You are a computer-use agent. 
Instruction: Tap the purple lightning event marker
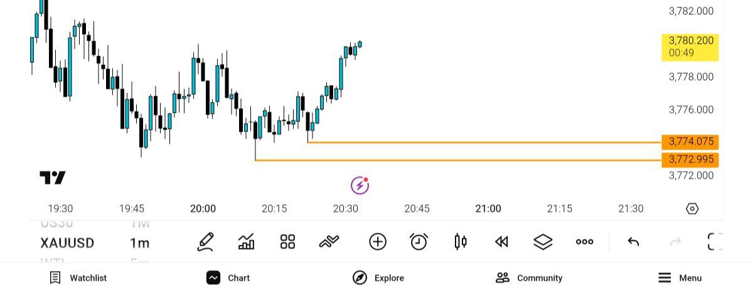[x=359, y=185]
